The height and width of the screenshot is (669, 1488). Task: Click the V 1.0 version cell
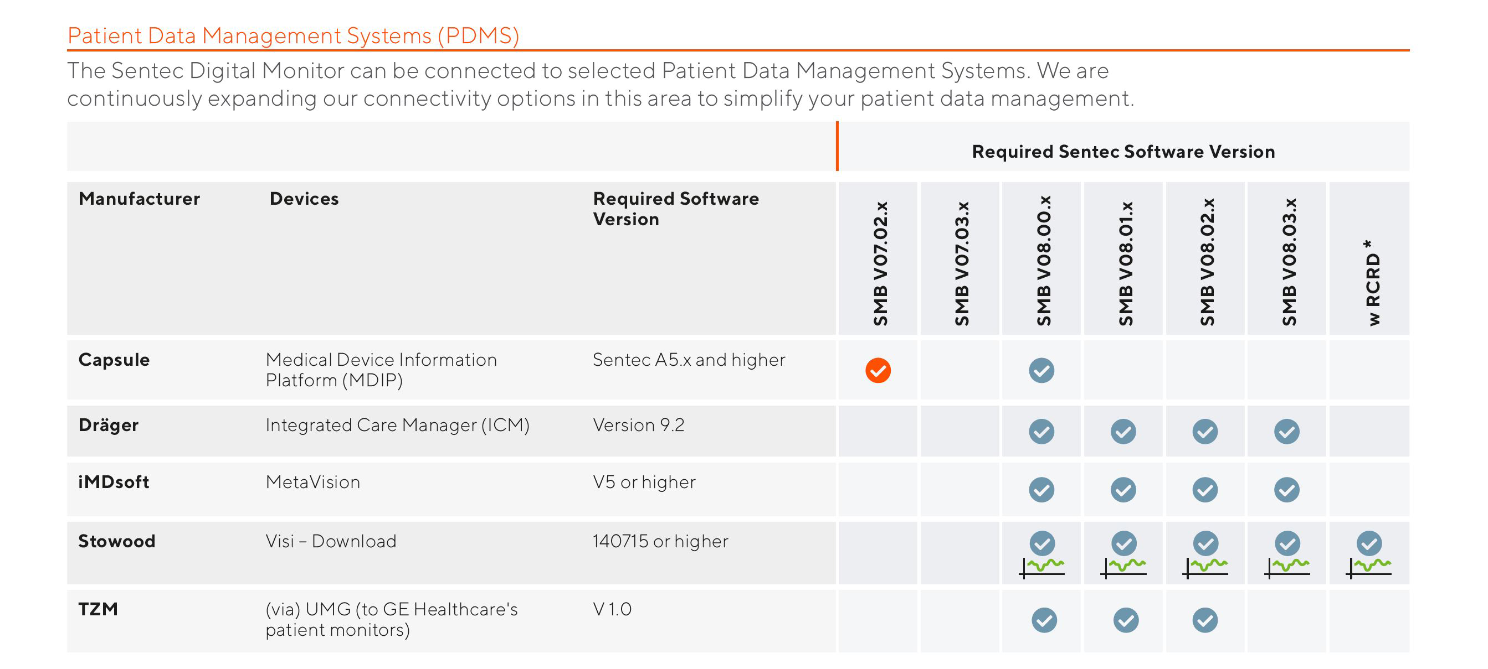click(x=612, y=609)
